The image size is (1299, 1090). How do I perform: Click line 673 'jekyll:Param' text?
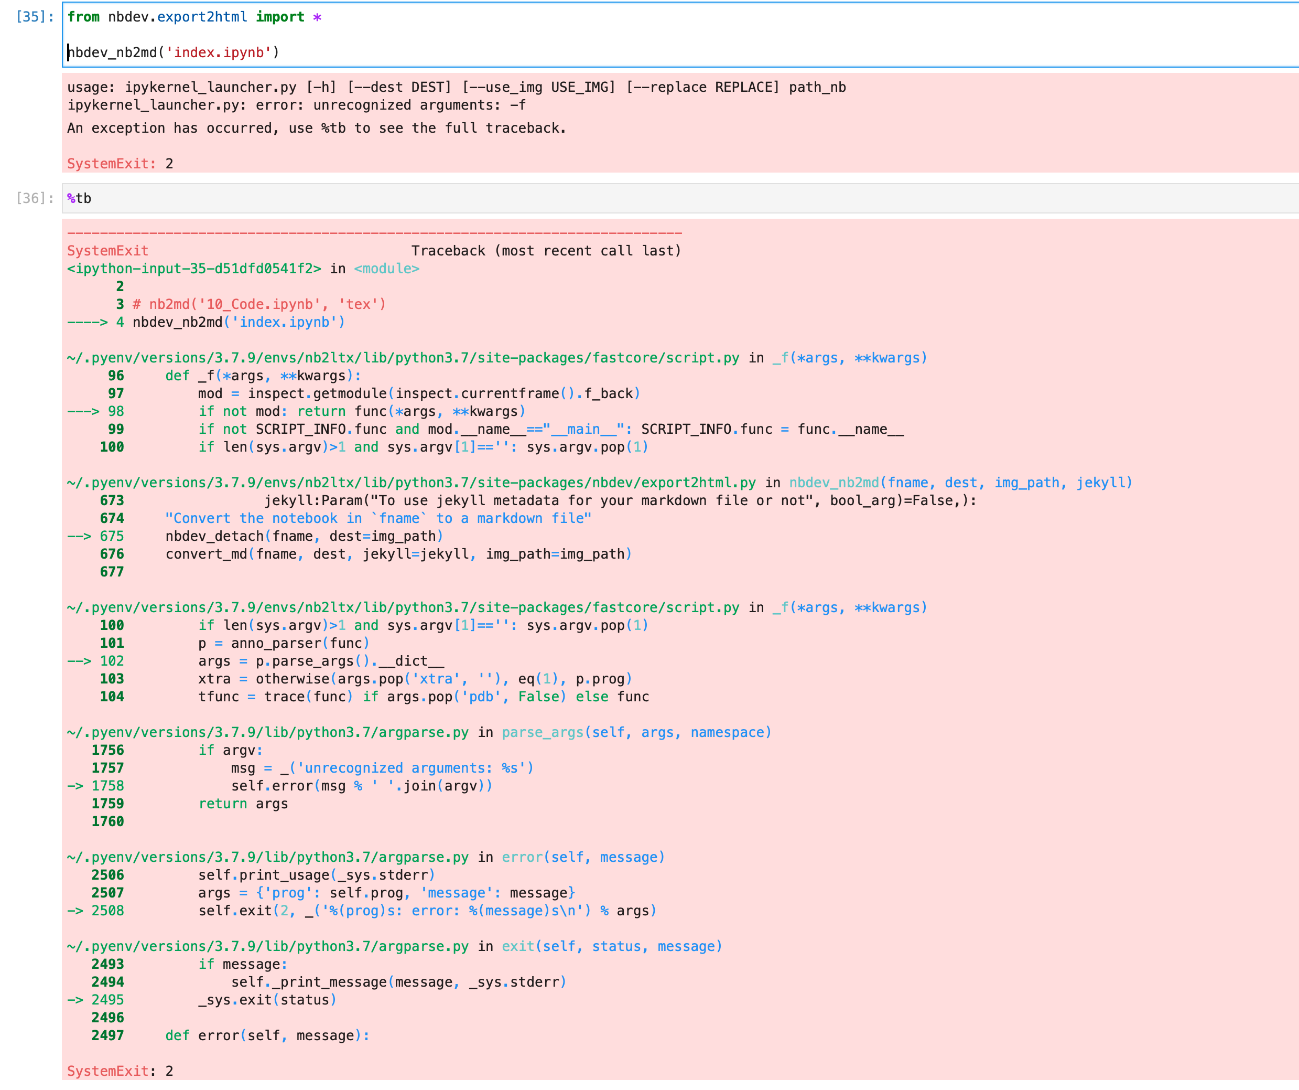pyautogui.click(x=621, y=501)
